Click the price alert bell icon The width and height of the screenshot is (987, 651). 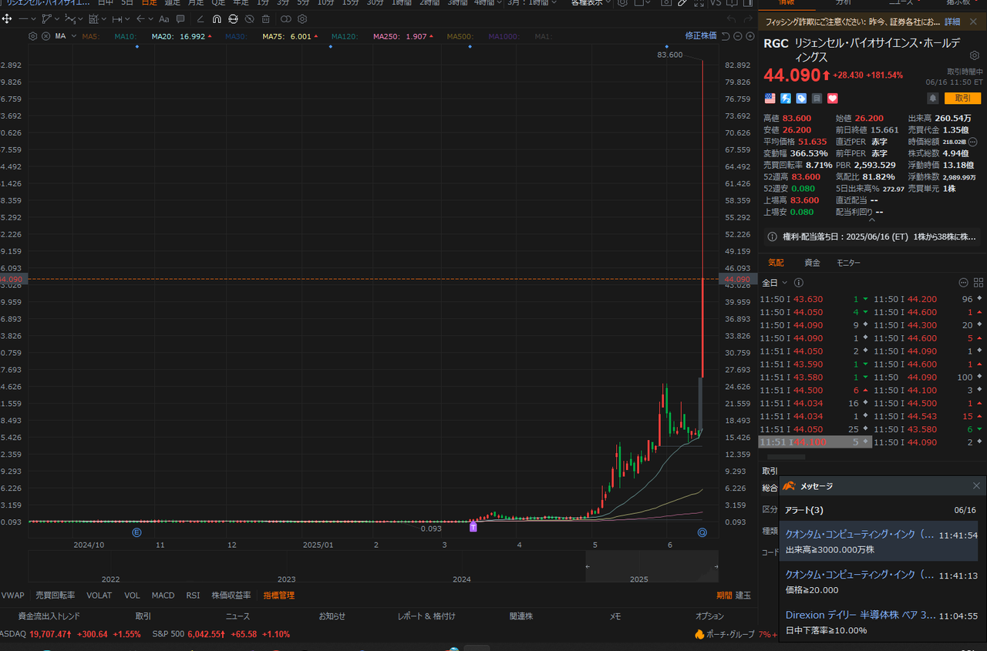pos(932,98)
